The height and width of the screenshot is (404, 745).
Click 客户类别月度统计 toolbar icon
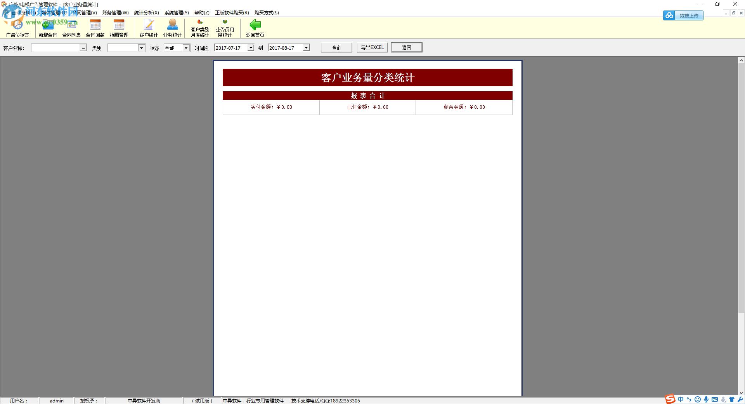200,28
